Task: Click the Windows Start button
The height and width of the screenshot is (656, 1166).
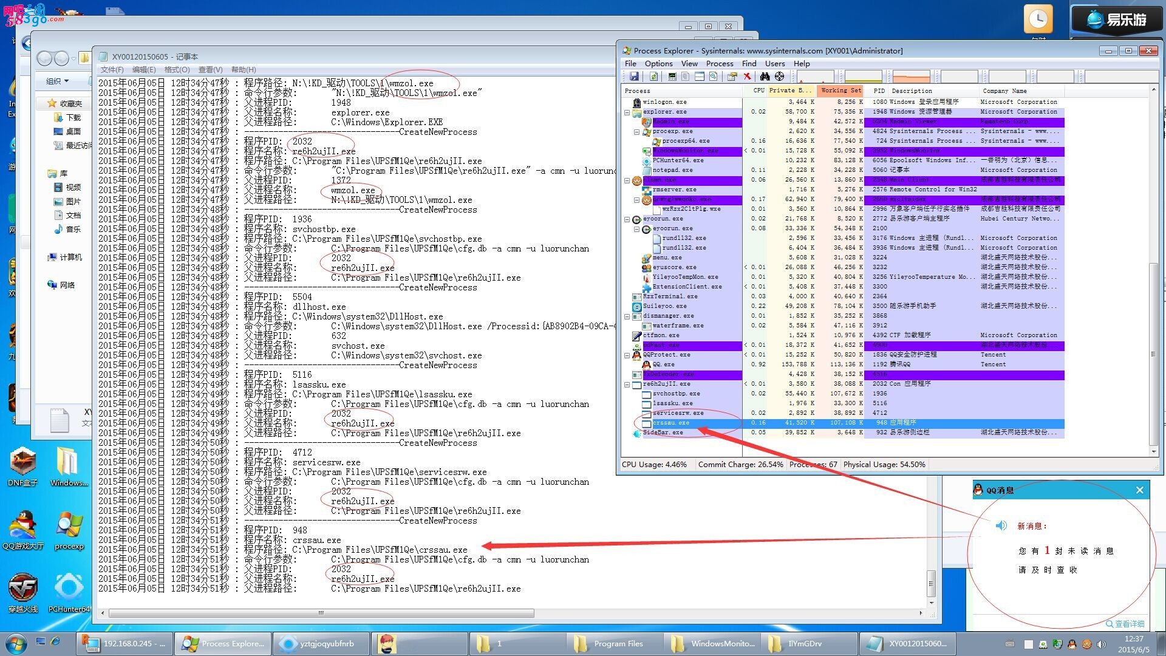Action: tap(16, 643)
